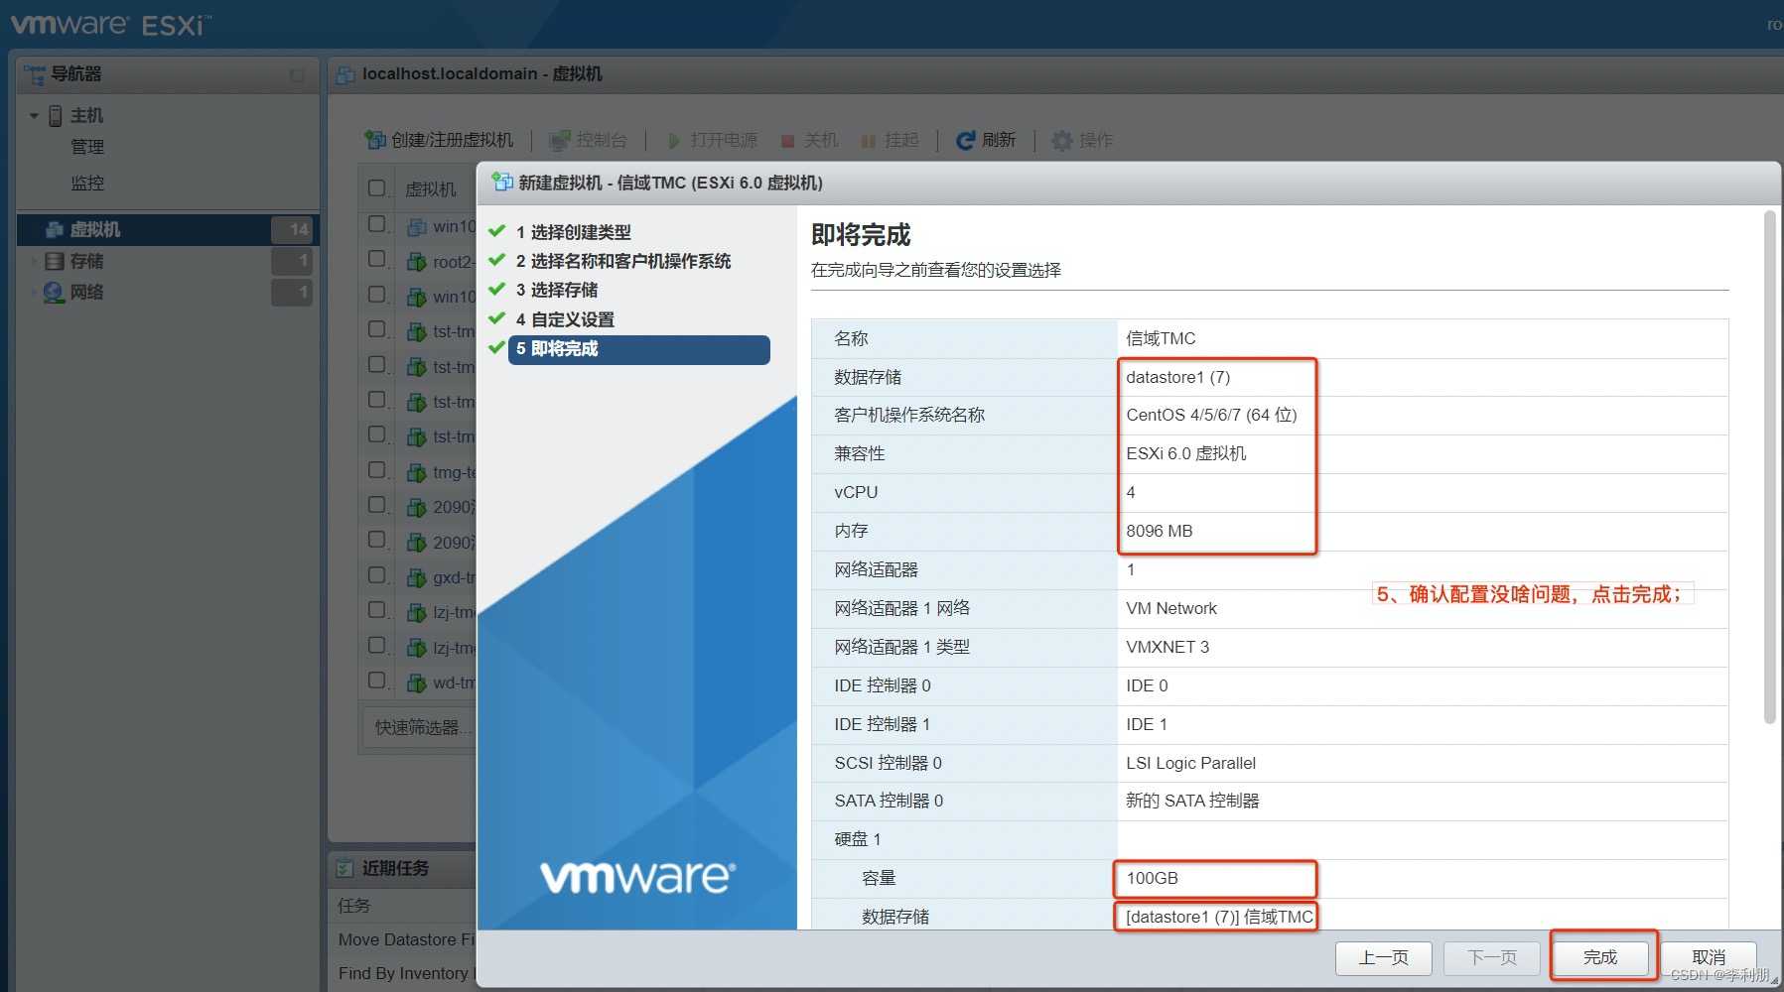Image resolution: width=1784 pixels, height=992 pixels.
Task: Click the 虚拟机 column header
Action: click(x=430, y=188)
